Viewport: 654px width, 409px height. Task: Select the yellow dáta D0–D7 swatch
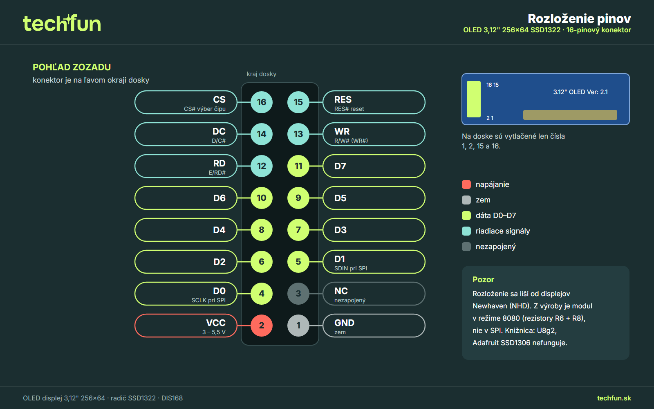tap(466, 216)
